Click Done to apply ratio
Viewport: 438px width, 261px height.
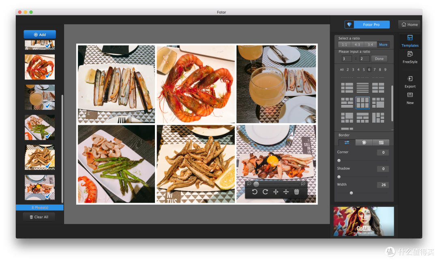[379, 59]
